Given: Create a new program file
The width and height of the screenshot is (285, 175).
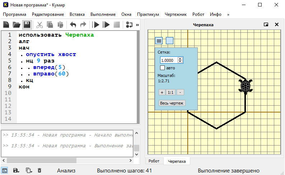Looking at the screenshot, I should click(x=6, y=24).
